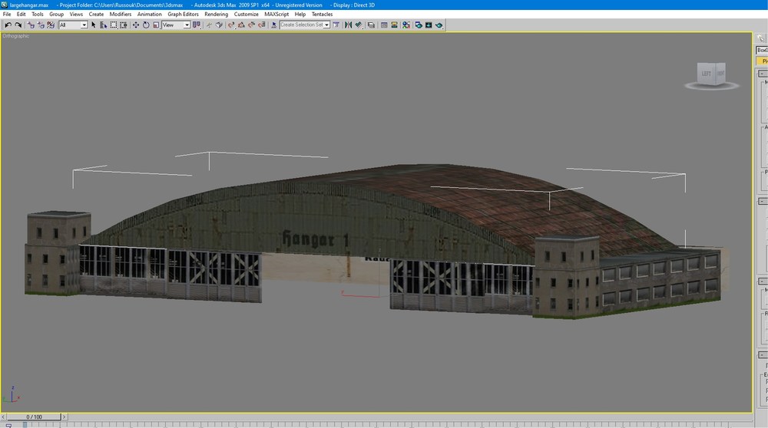The image size is (768, 428).
Task: Toggle the 3D Snaps button
Action: (x=231, y=25)
